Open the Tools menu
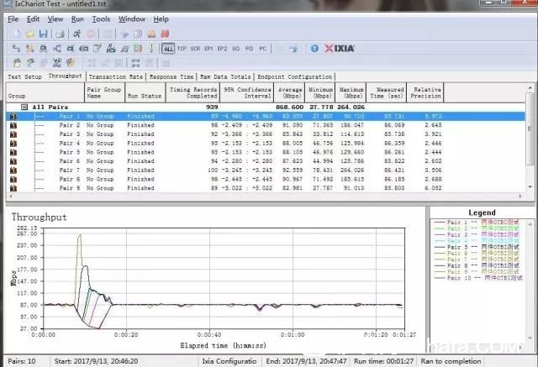Viewport: 538px width, 367px height. click(x=101, y=19)
